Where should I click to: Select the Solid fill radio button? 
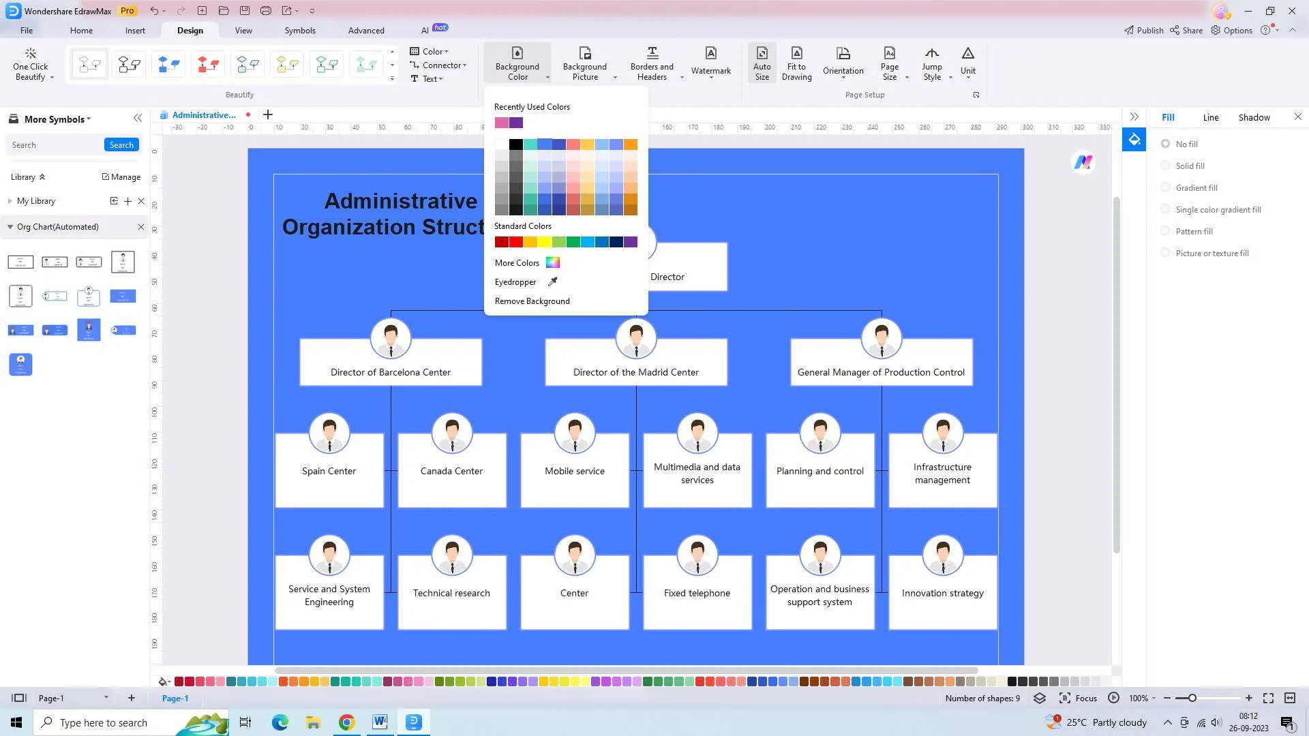(x=1166, y=166)
